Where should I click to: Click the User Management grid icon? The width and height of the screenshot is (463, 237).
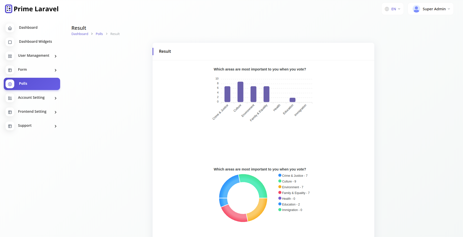(x=10, y=56)
